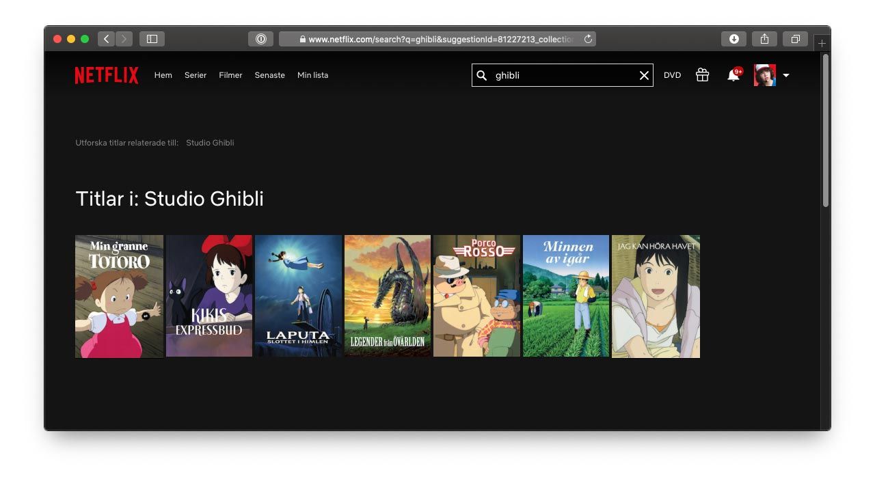875x481 pixels.
Task: Reload the page with refresh icon
Action: pos(588,39)
